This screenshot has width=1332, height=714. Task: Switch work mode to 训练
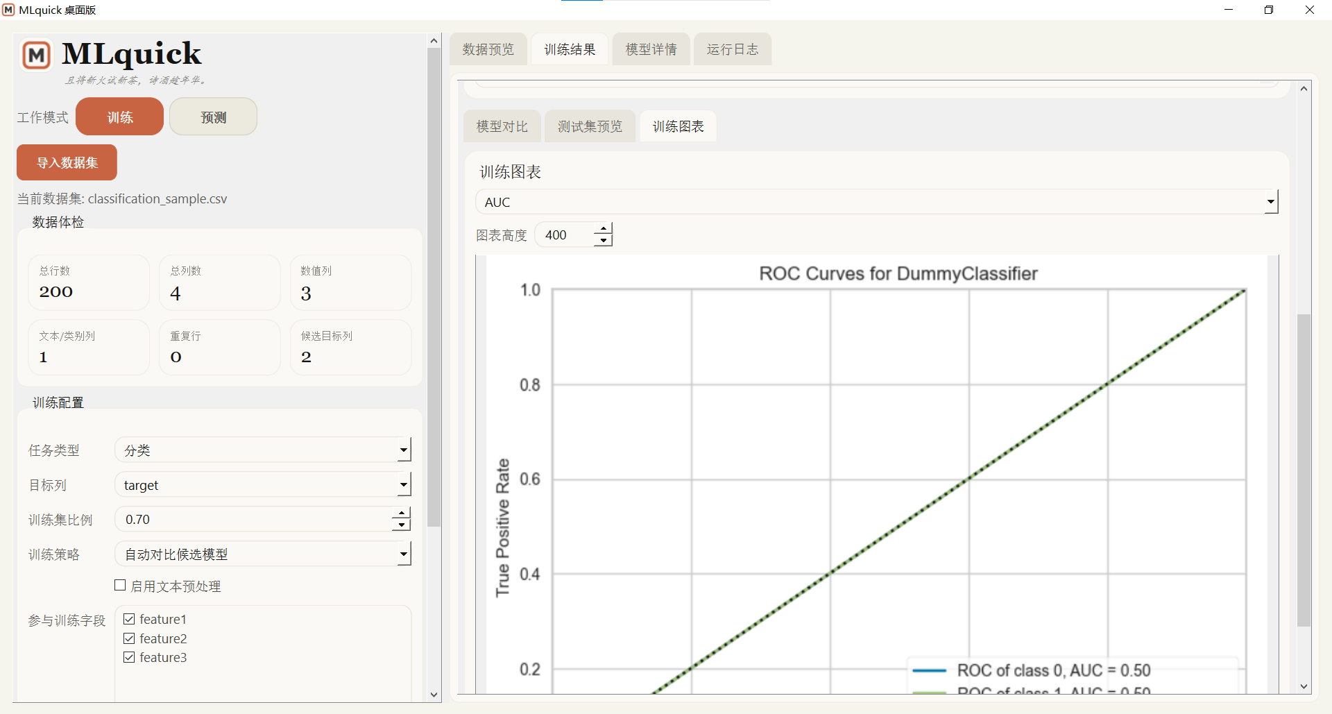pos(119,117)
